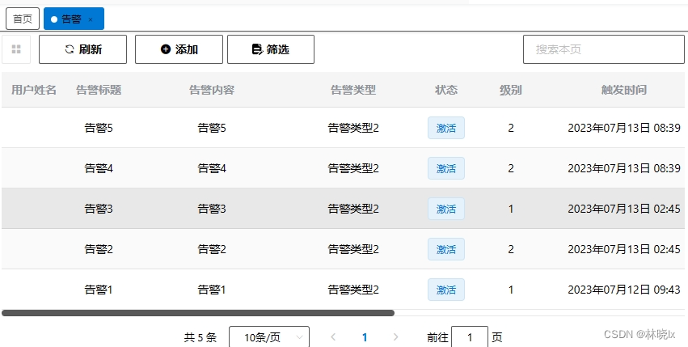Go to next page arrow
This screenshot has width=688, height=347.
click(x=396, y=337)
